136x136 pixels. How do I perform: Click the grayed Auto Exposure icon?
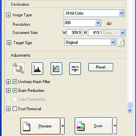click(x=19, y=69)
